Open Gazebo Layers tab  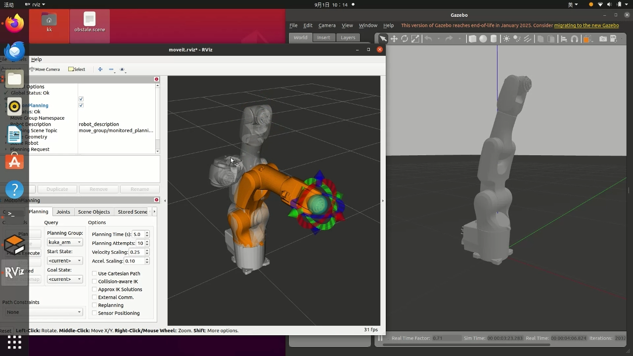click(348, 38)
